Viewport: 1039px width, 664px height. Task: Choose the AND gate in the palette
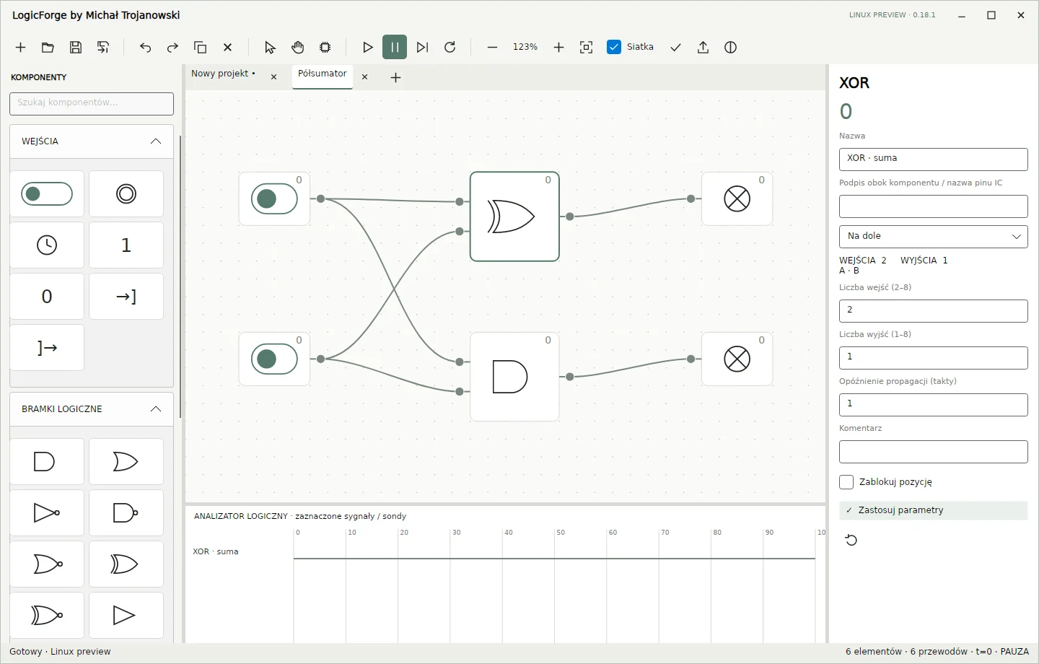pyautogui.click(x=47, y=462)
